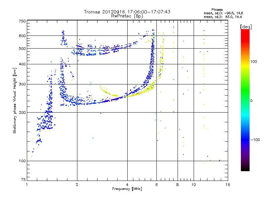This screenshot has width=268, height=201.
Task: Click the "100" height axis label
Action: coord(22,161)
